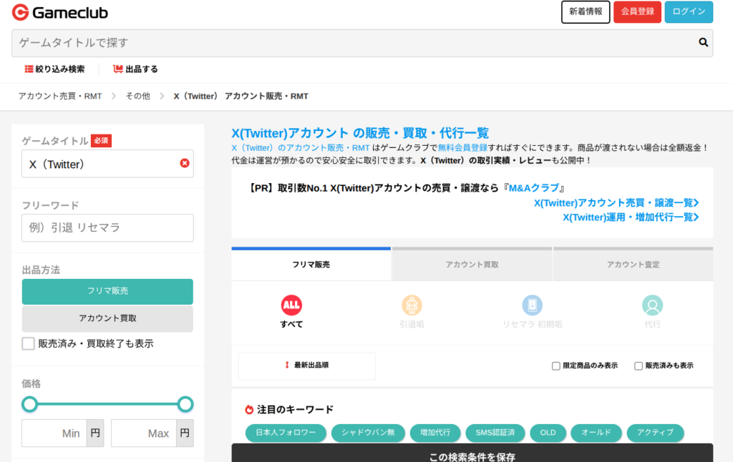Enable 販売済み・買取終了も表示 checkbox

click(x=29, y=344)
